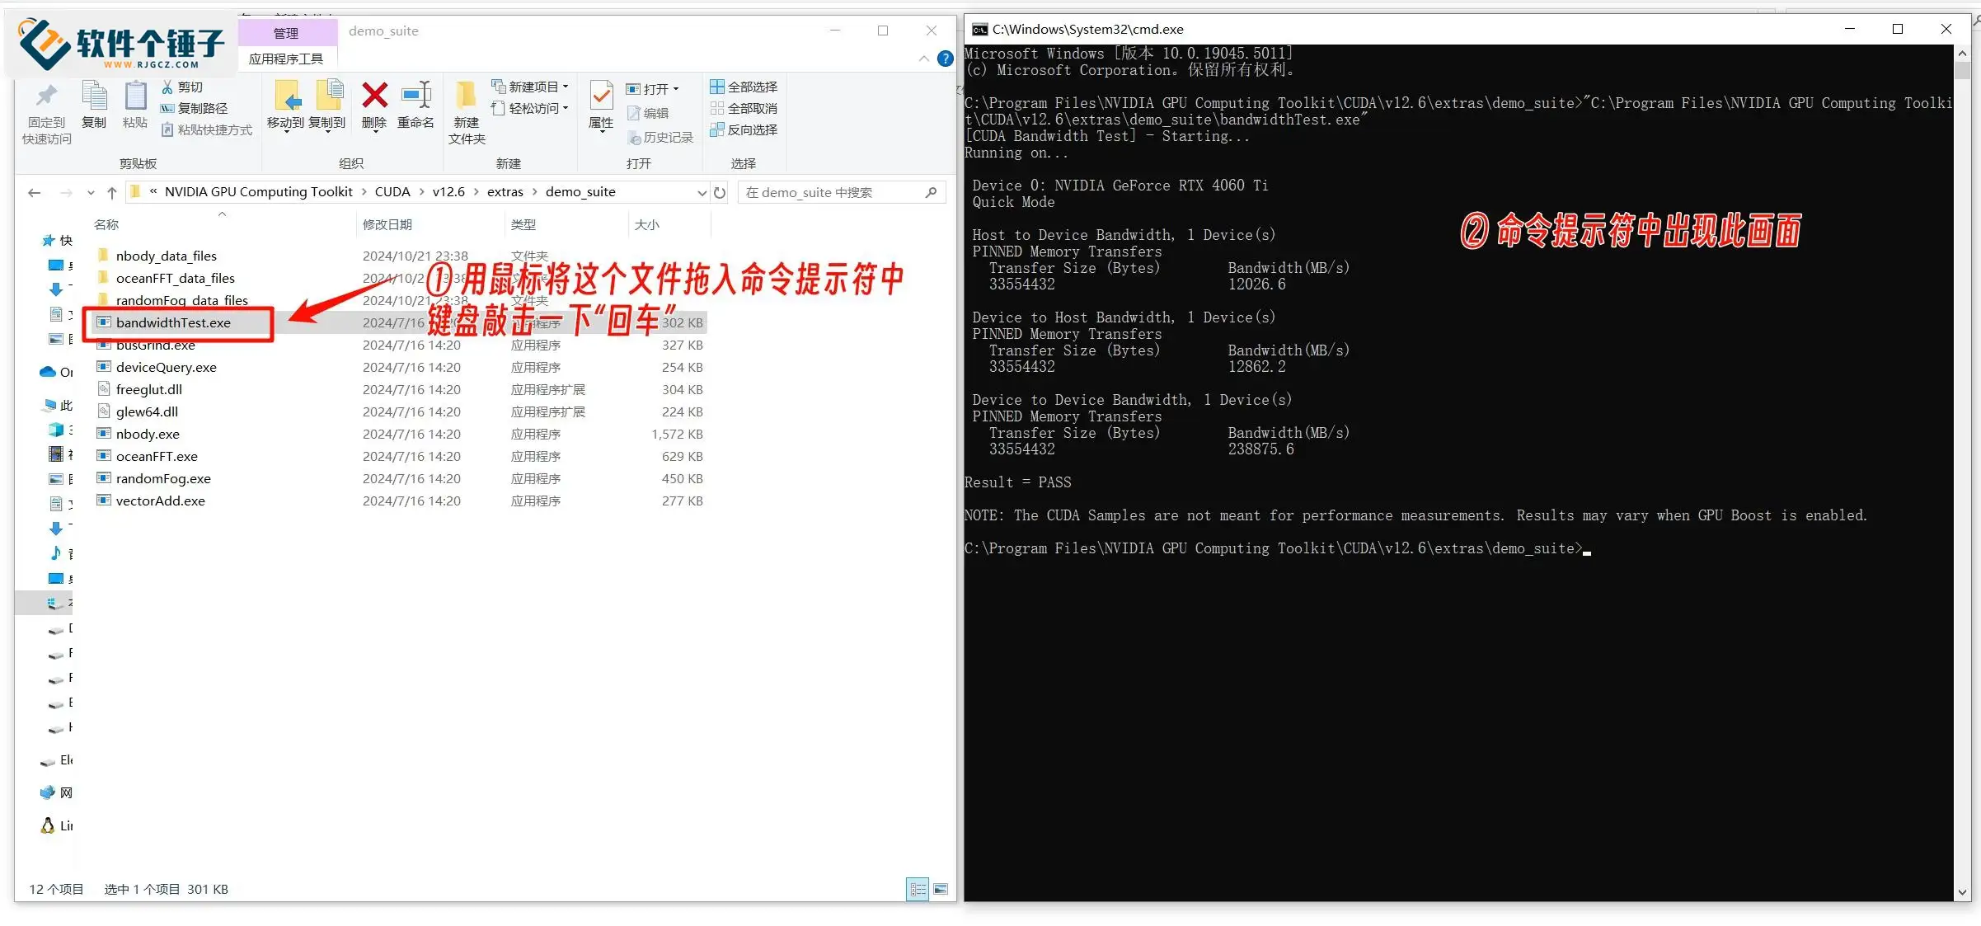
Task: Collapse the ribbon with the chevron
Action: click(x=924, y=59)
